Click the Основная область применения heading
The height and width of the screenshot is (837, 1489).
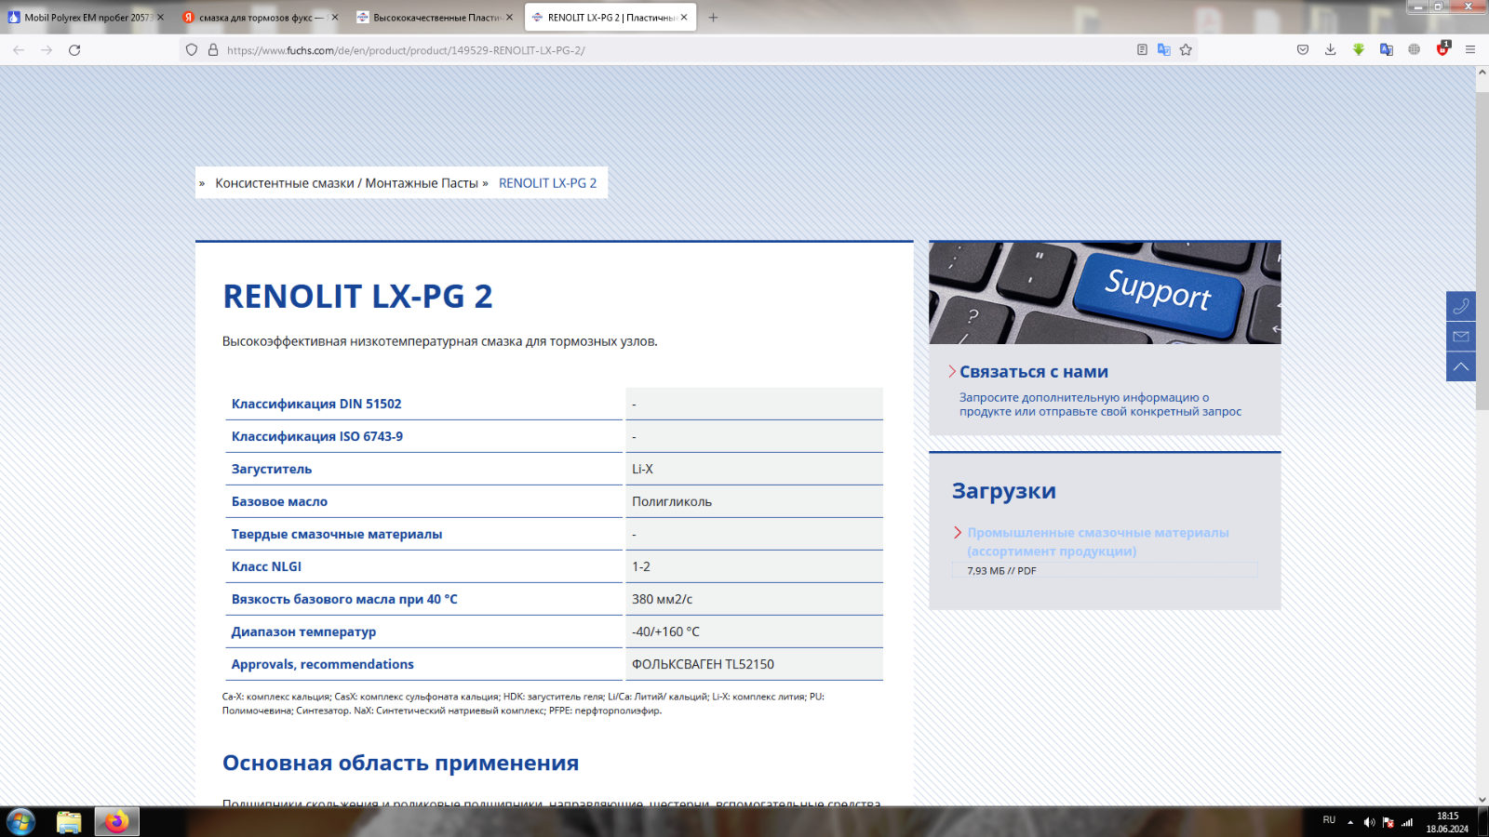(x=400, y=764)
